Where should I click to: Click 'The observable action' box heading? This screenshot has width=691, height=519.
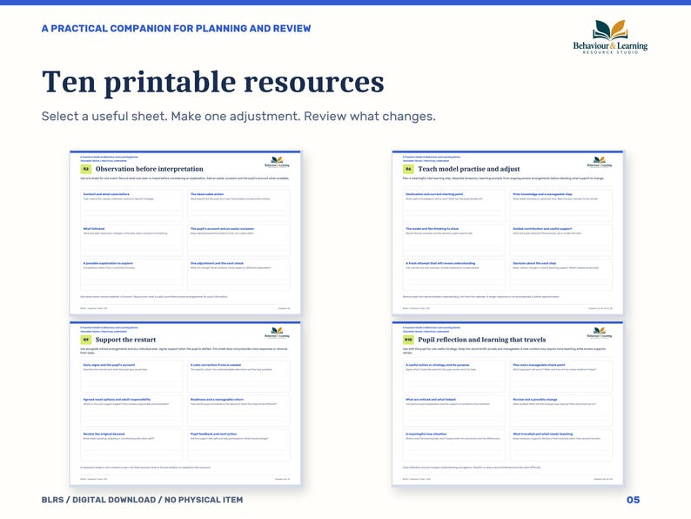[x=207, y=194]
